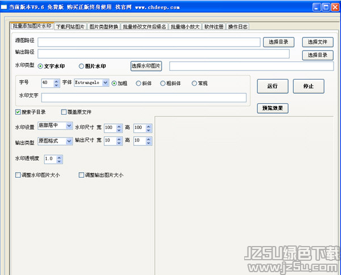Decrease 水印尺寸 width value
This screenshot has width=341, height=275.
point(119,130)
